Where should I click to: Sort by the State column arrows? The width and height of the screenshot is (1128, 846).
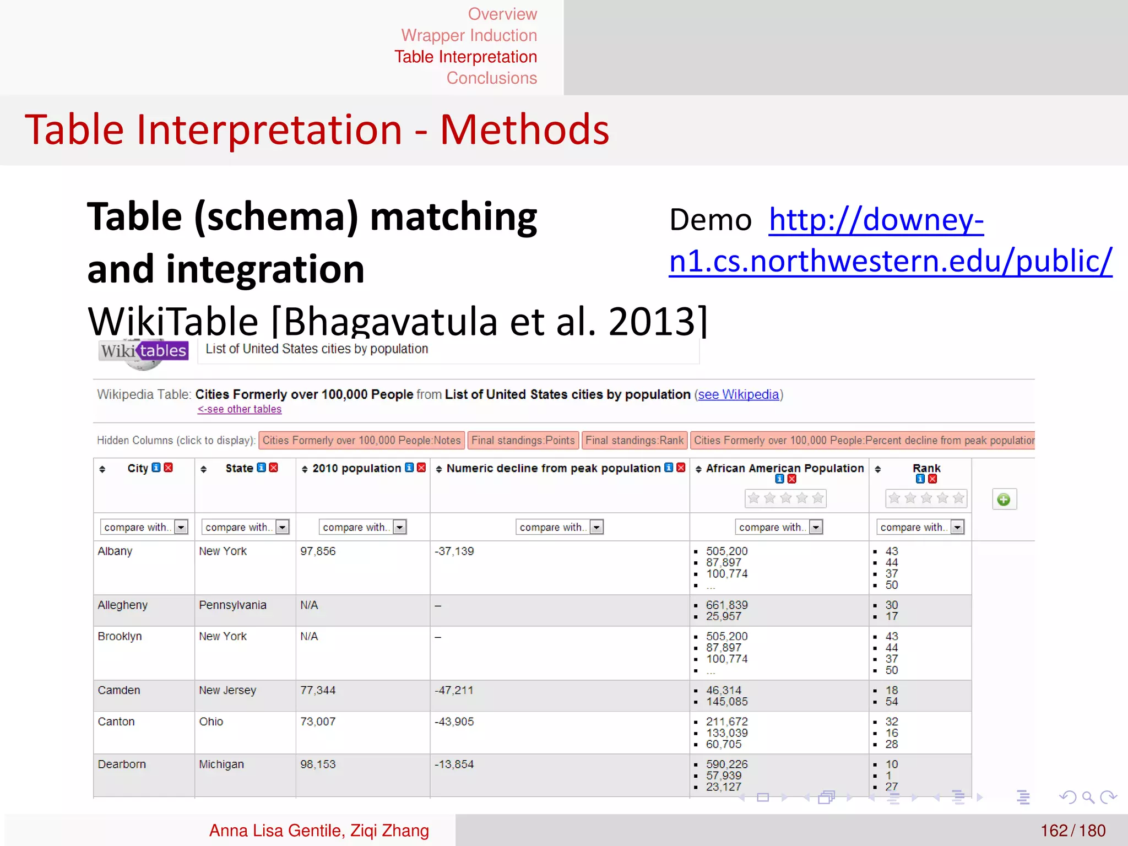(x=203, y=469)
